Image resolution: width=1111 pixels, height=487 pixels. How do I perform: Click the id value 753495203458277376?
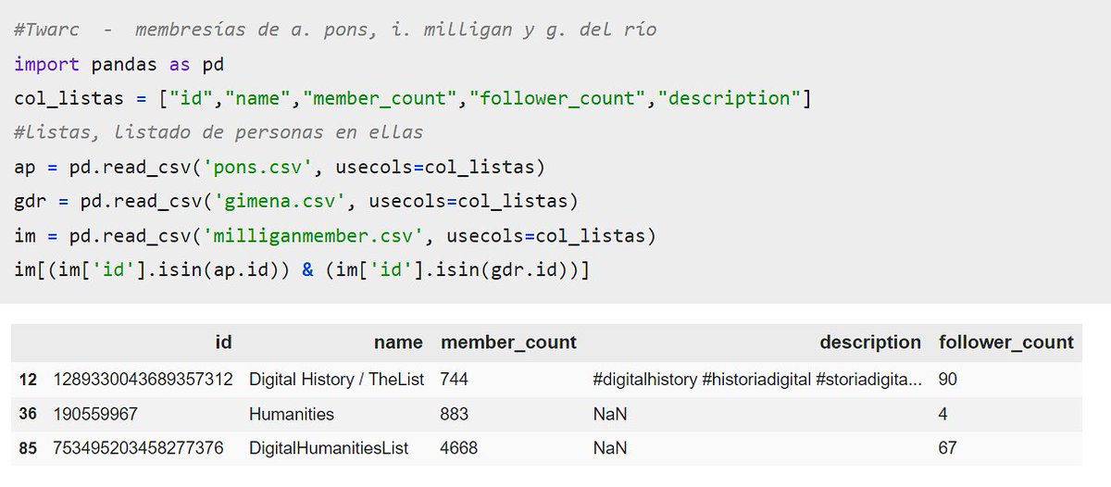point(139,448)
